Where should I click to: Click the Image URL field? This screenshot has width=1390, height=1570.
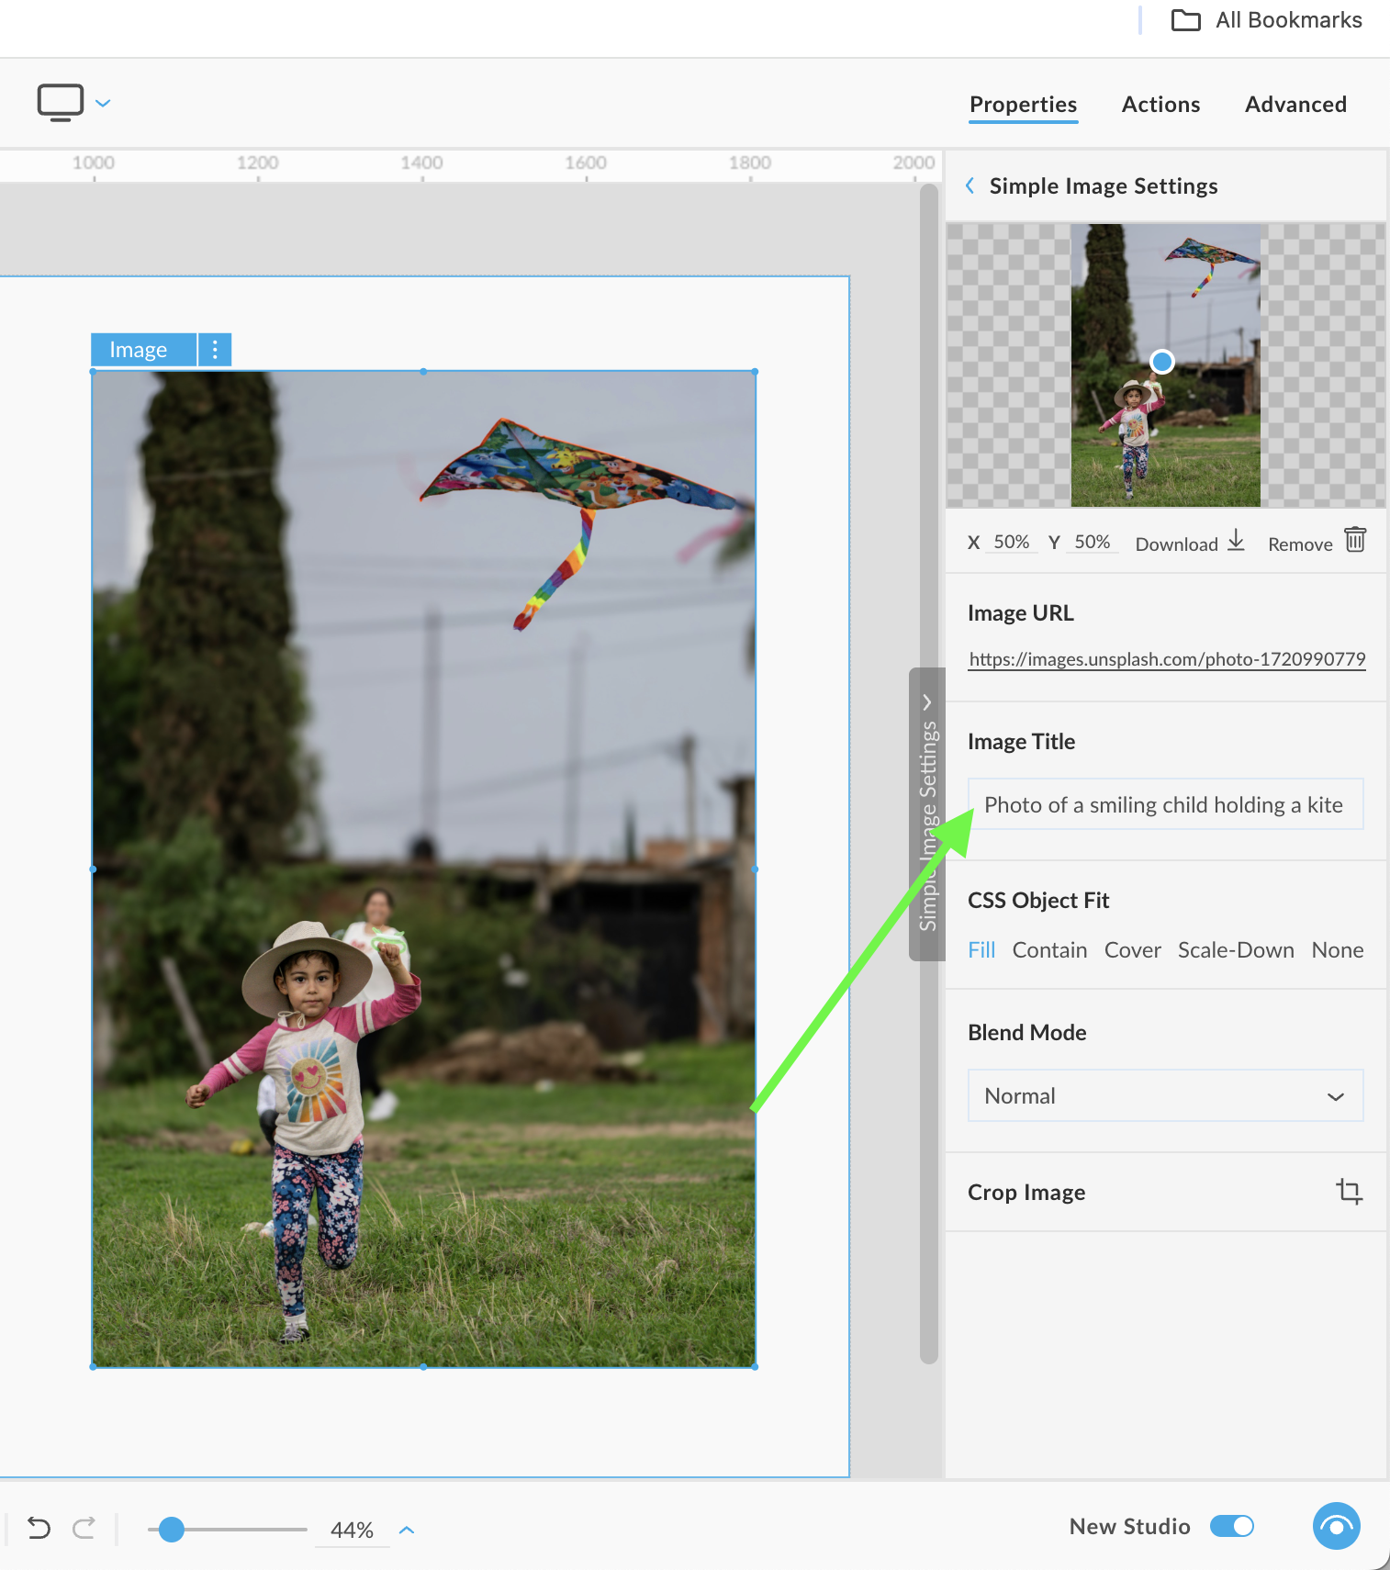[1167, 659]
